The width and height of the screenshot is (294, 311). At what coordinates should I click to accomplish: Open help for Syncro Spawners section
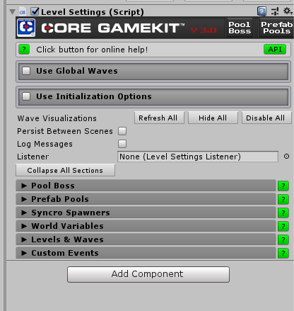(283, 213)
